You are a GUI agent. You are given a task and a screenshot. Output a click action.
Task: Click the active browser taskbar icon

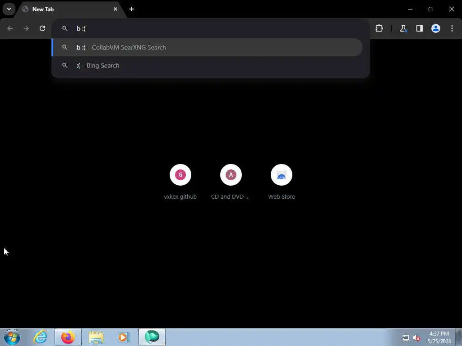[x=152, y=337]
